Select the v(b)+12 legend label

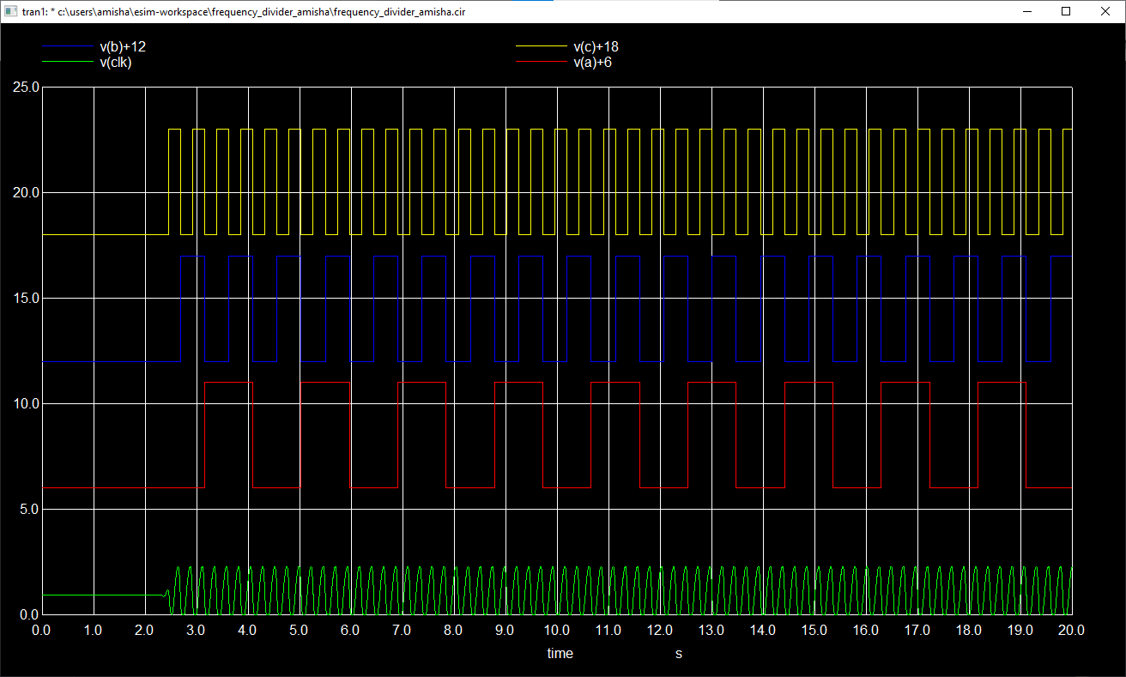point(122,47)
